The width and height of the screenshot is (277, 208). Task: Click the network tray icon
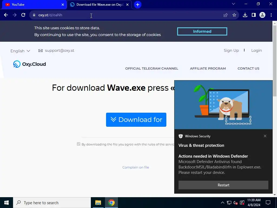229,203
